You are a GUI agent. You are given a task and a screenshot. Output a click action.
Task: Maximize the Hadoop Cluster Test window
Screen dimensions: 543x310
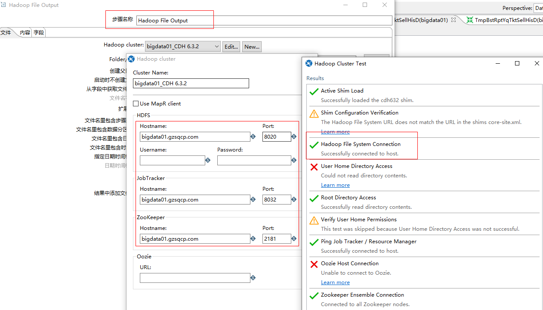click(517, 63)
